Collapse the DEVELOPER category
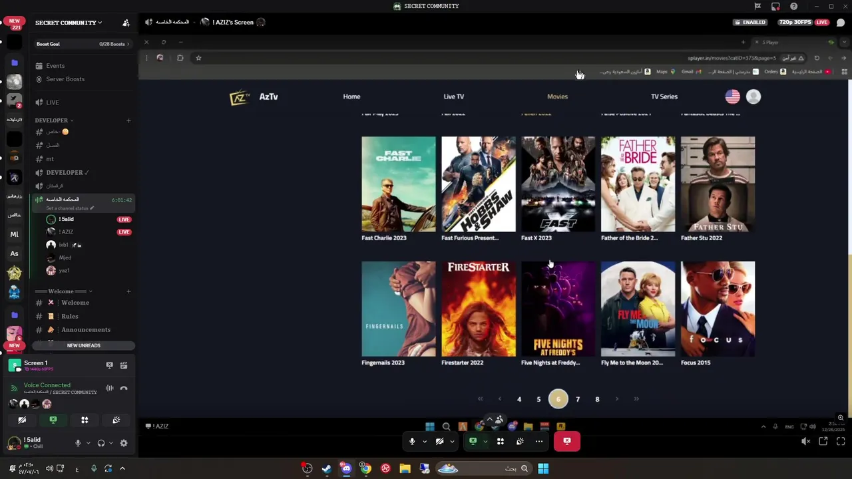This screenshot has height=479, width=852. pos(54,120)
